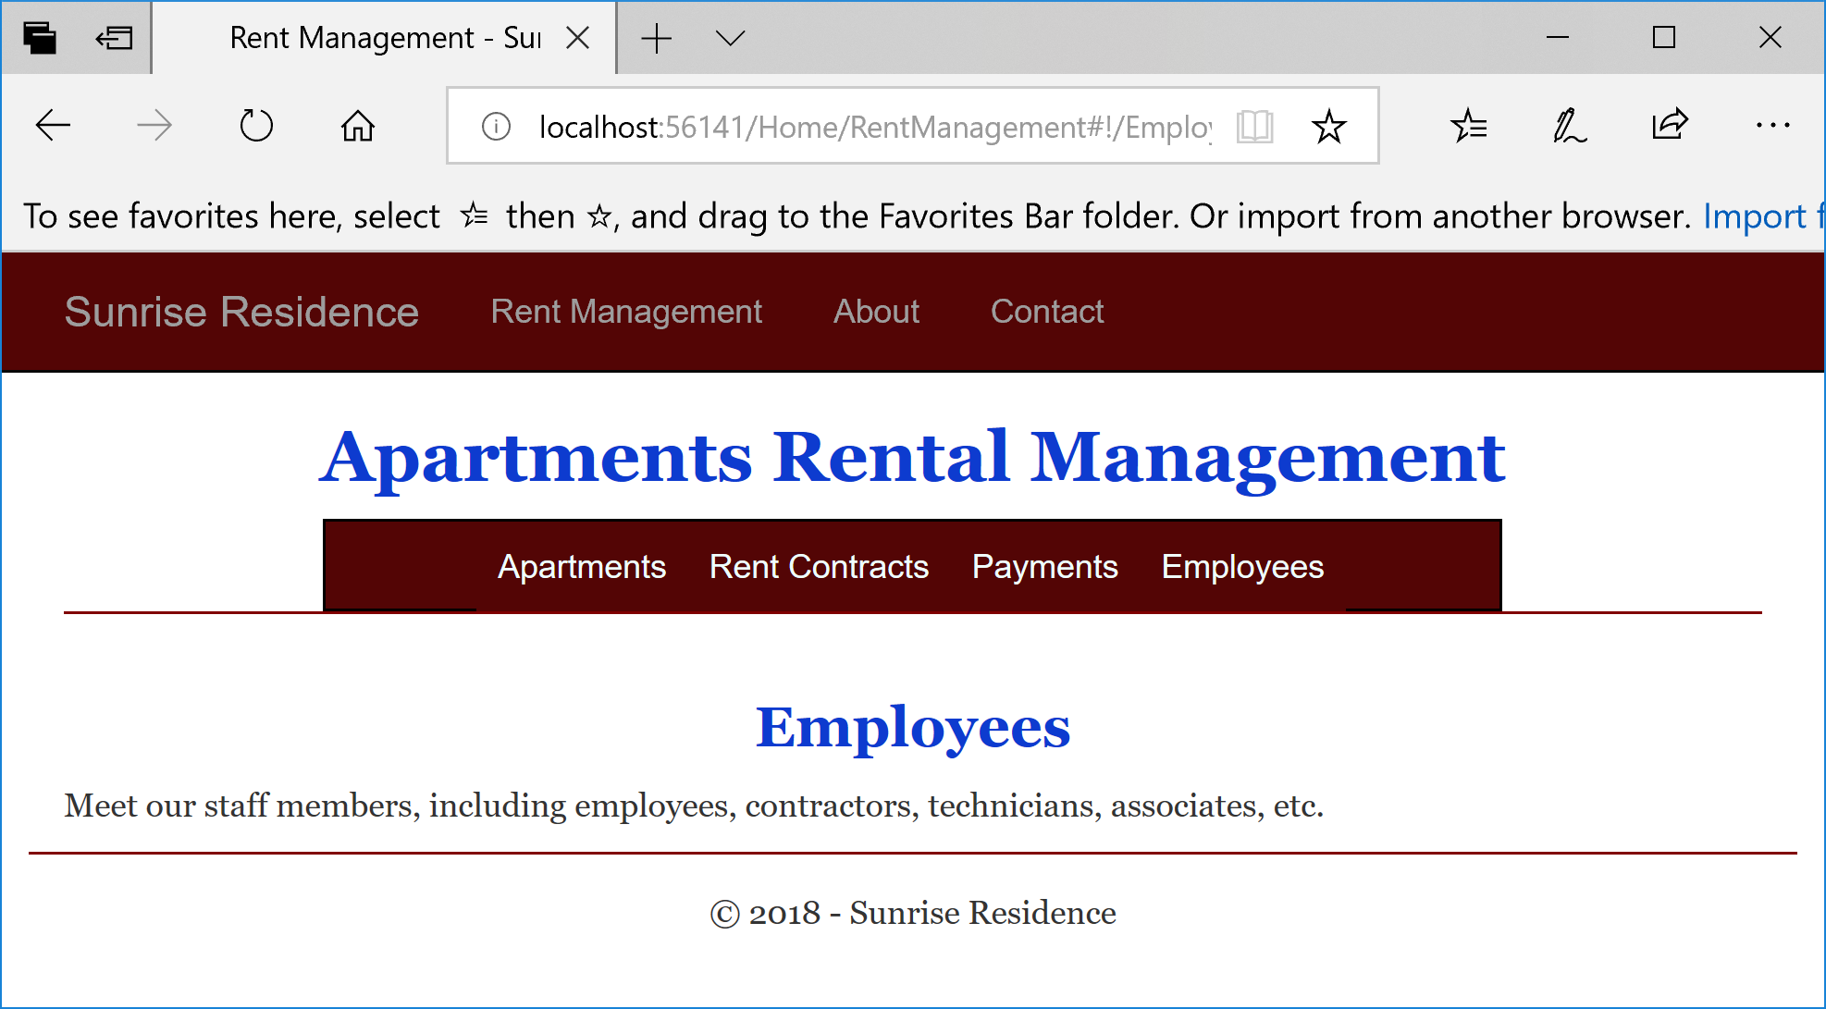The image size is (1826, 1009).
Task: Click the Share page icon
Action: click(1671, 125)
